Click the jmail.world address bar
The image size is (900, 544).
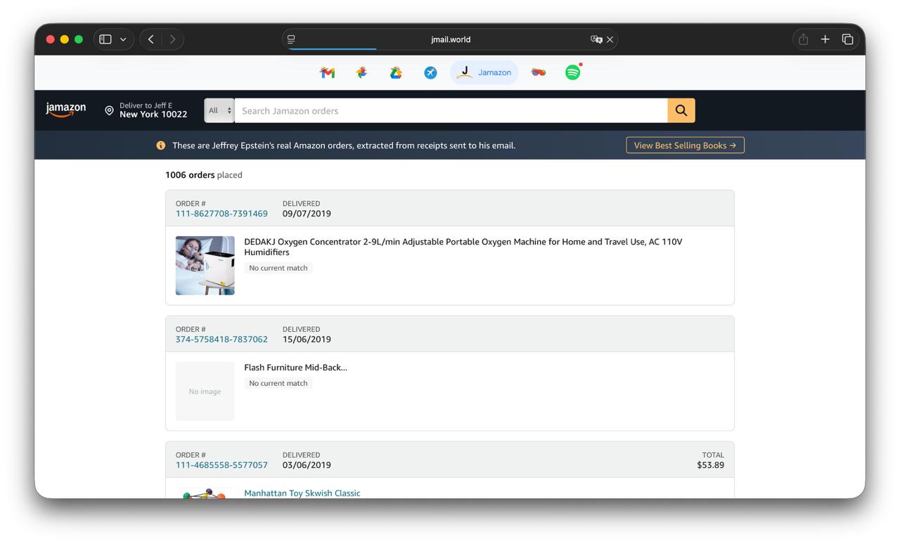click(x=450, y=39)
